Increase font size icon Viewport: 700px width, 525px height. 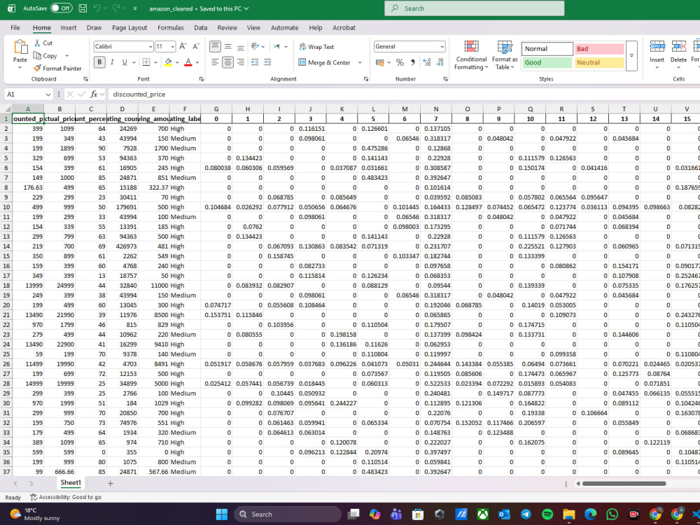point(183,46)
